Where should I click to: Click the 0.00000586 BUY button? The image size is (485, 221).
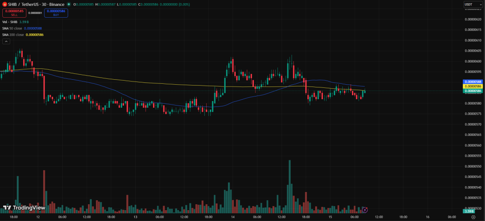tap(56, 13)
